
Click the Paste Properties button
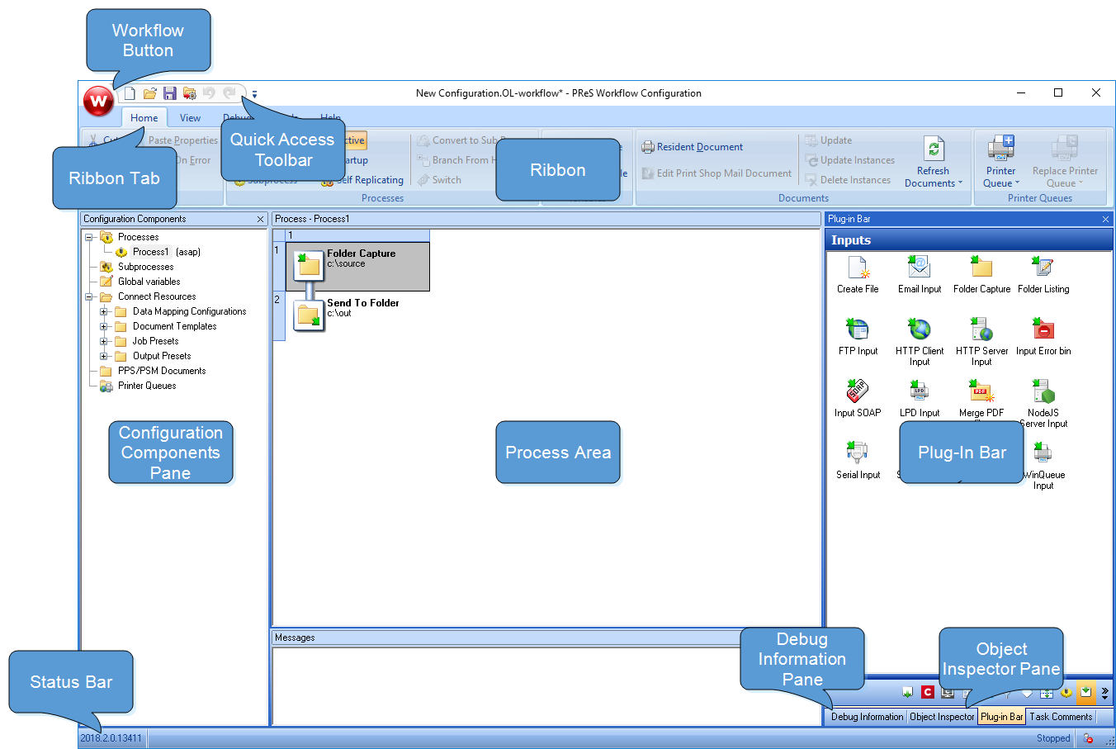click(x=182, y=140)
